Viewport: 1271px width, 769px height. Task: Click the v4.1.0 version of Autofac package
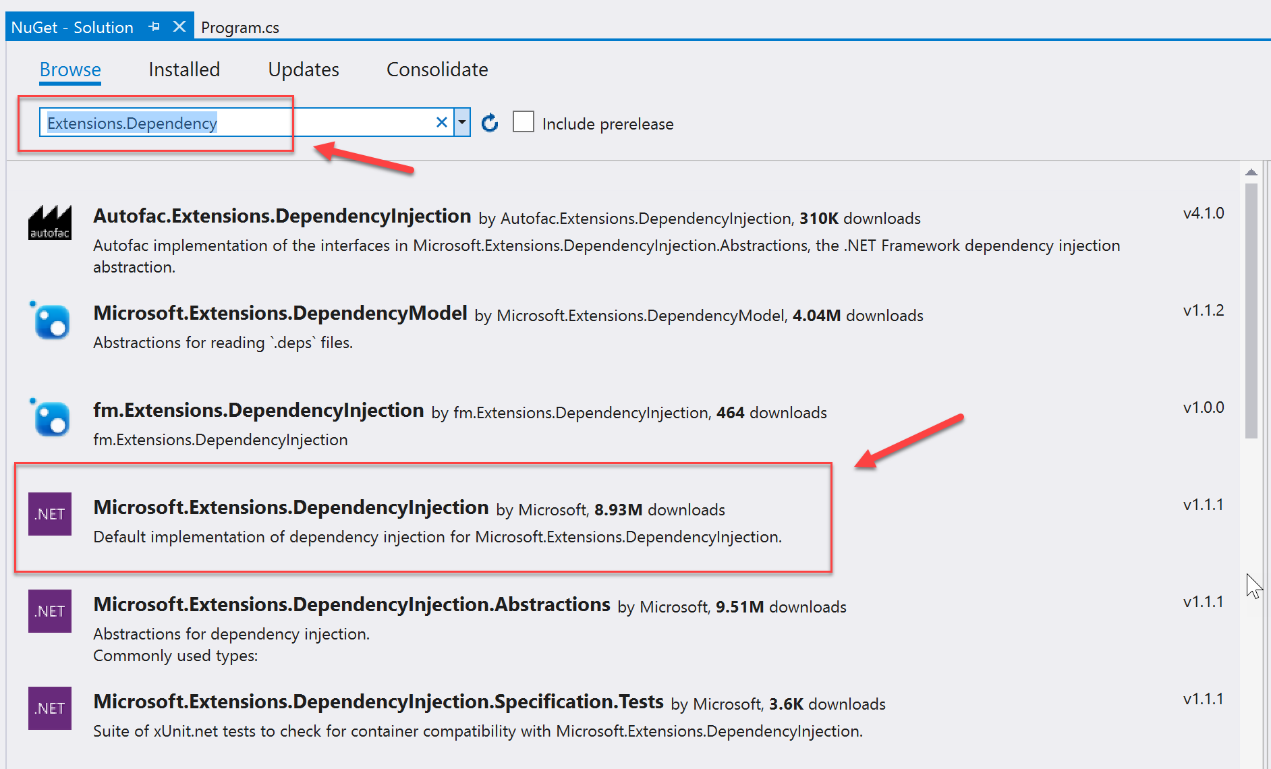tap(1204, 213)
